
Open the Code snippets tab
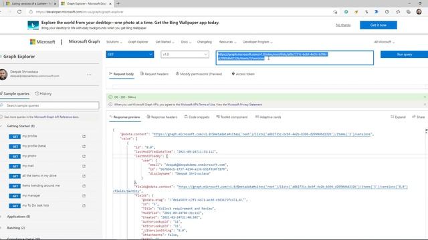pos(197,117)
